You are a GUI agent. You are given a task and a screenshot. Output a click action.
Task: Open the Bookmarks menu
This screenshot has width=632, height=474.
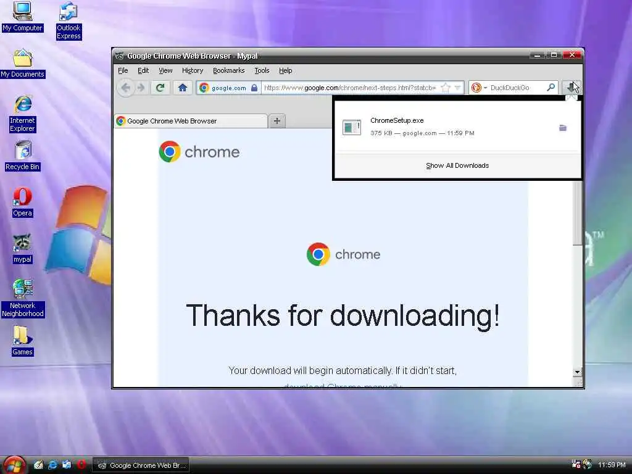coord(228,70)
